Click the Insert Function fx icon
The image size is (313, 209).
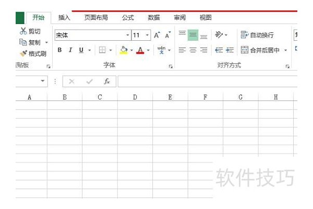(107, 82)
